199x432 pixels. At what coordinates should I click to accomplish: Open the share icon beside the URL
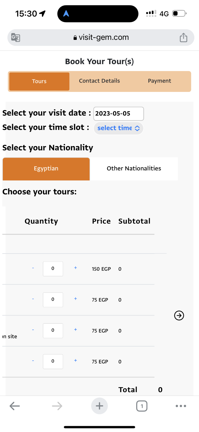(x=183, y=38)
